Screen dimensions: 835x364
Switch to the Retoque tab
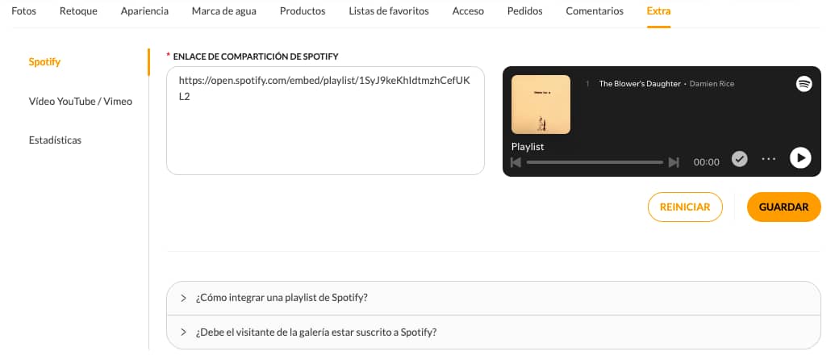(78, 11)
